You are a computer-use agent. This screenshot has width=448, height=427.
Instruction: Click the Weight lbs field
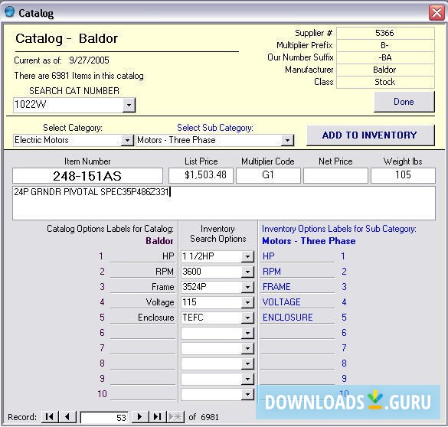click(x=403, y=175)
